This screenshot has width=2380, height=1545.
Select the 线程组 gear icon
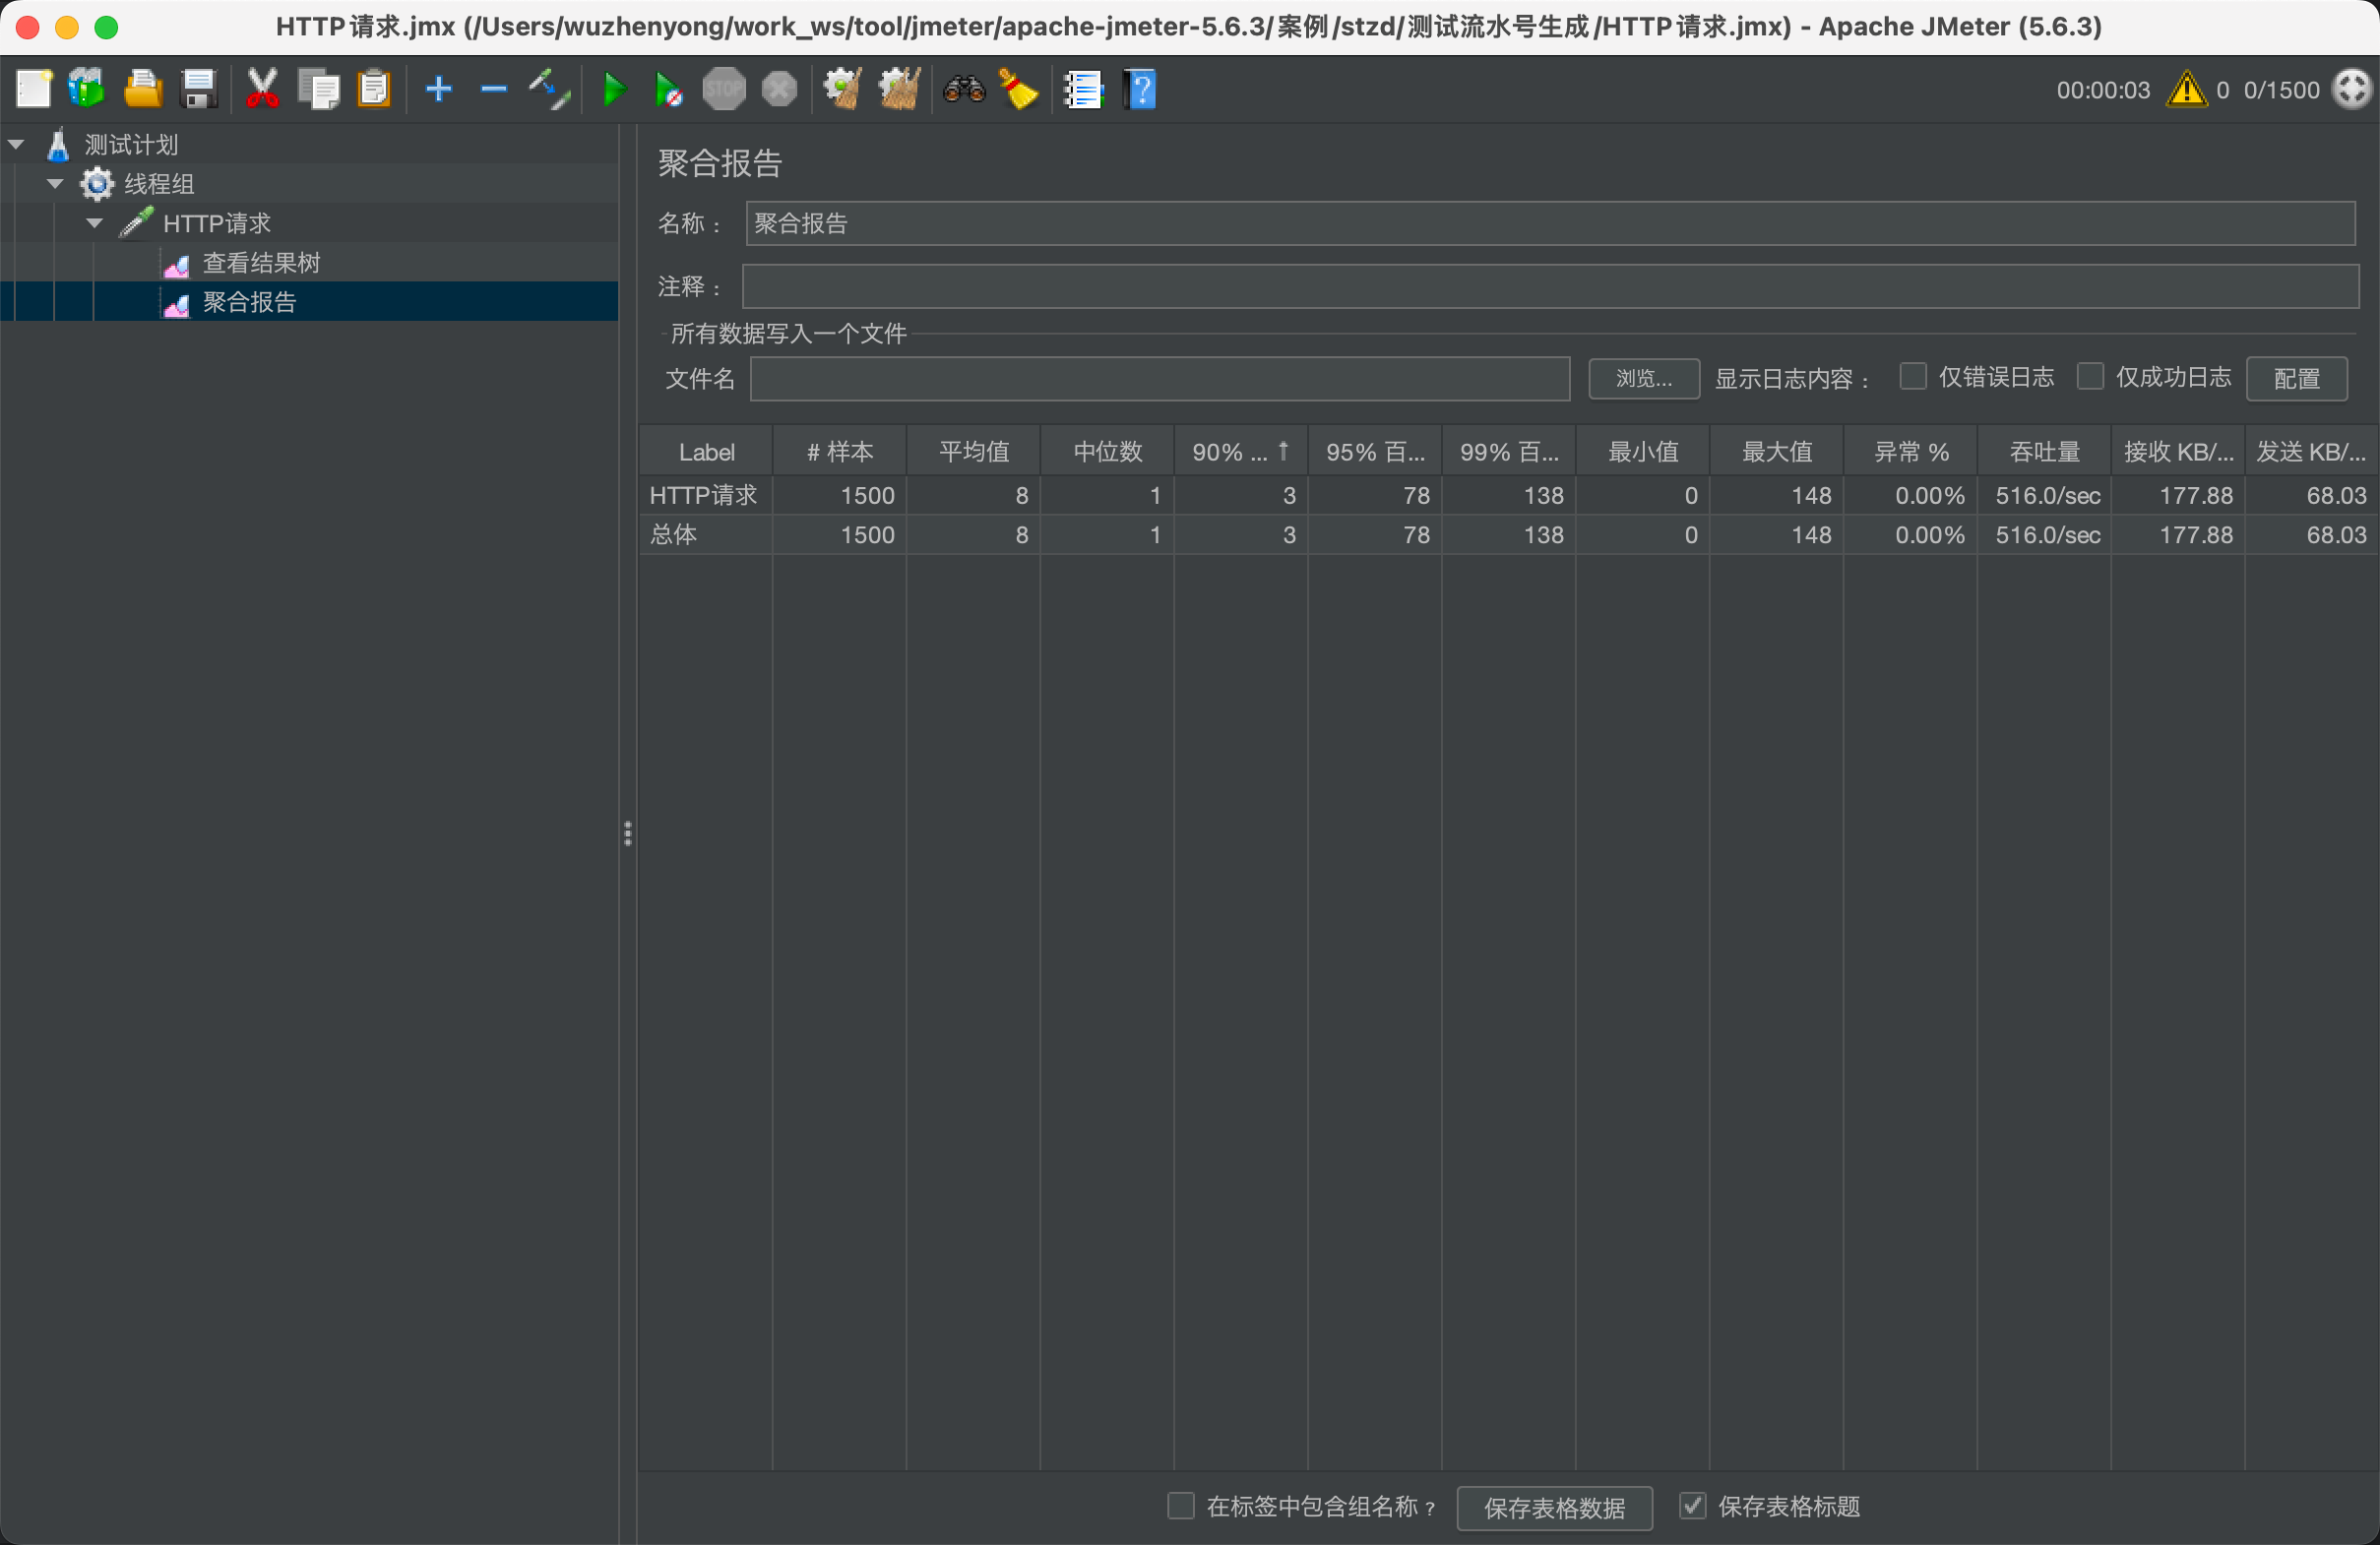97,184
